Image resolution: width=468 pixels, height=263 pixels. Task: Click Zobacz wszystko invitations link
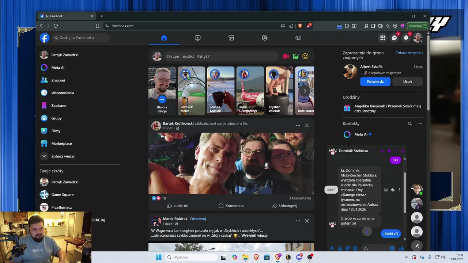(409, 53)
